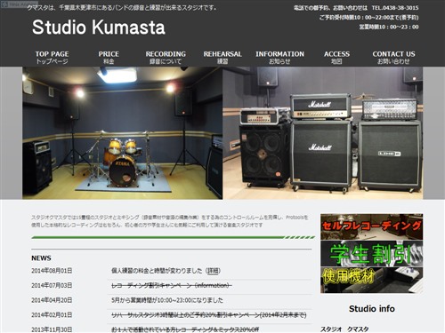Click the Marshall amplifiers photo
This screenshot has height=333, width=445.
point(323,133)
